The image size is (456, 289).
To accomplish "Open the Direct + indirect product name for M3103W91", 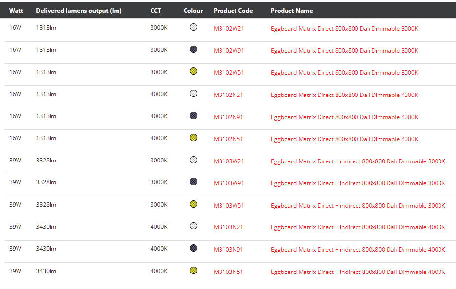I will pos(358,183).
